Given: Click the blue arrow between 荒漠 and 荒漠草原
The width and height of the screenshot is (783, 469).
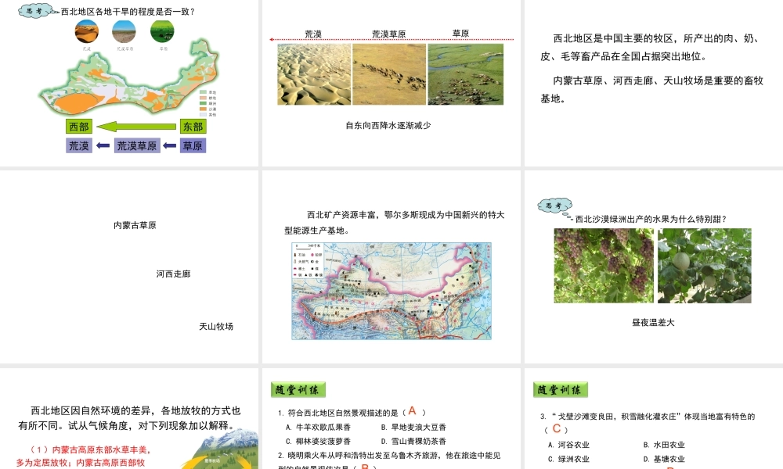Looking at the screenshot, I should click(x=103, y=145).
